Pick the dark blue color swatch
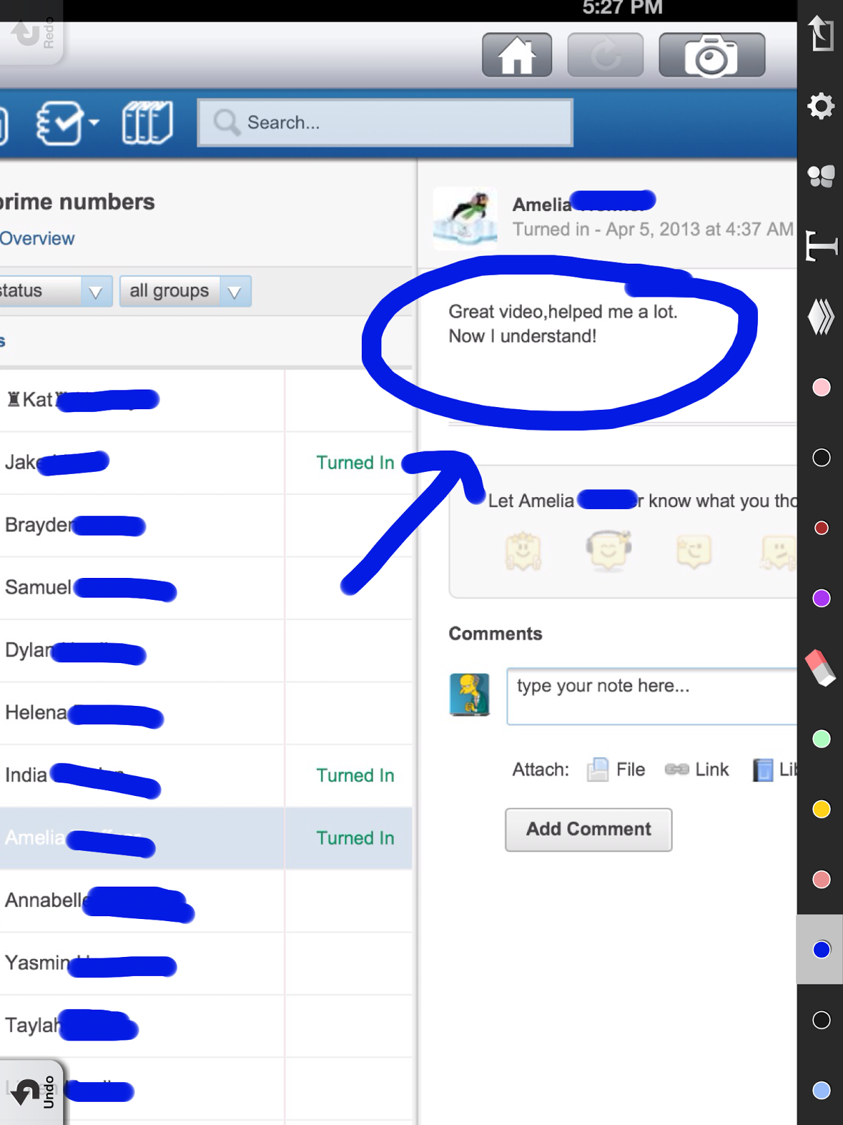This screenshot has height=1125, width=843. (x=821, y=950)
